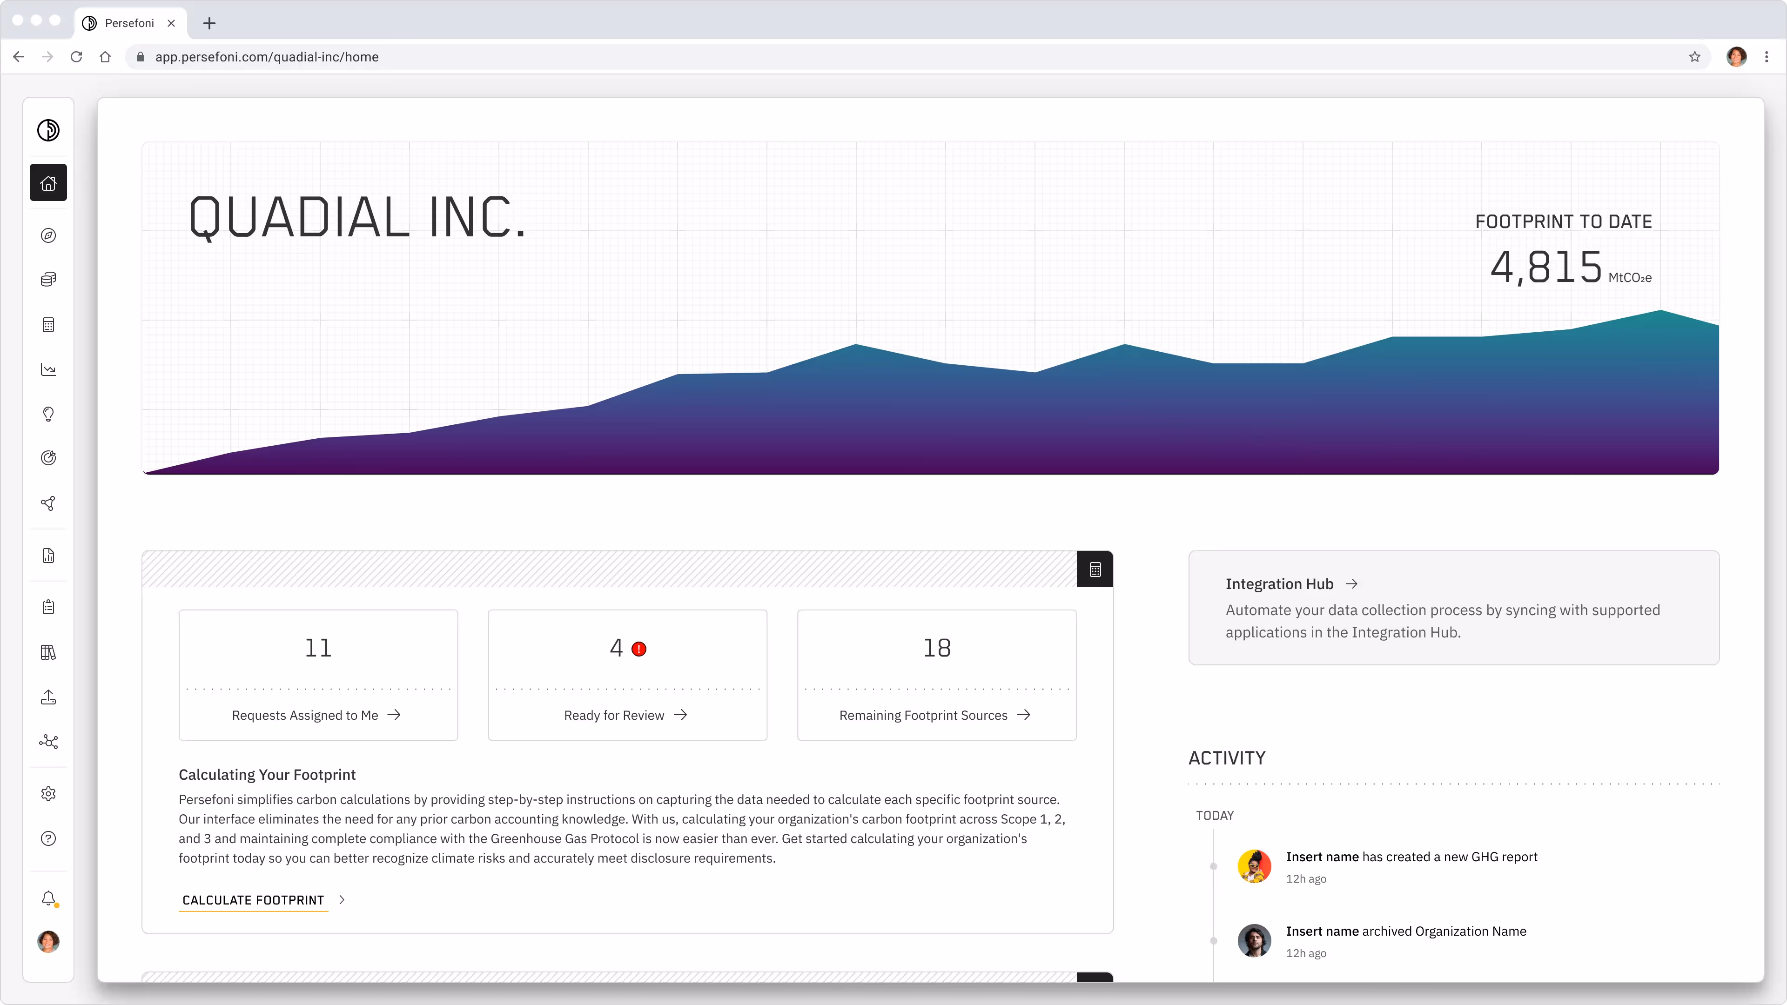
Task: Open the help question mark icon
Action: 48,839
